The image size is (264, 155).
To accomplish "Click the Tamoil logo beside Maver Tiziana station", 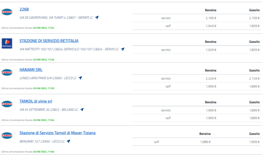I will pos(7,136).
